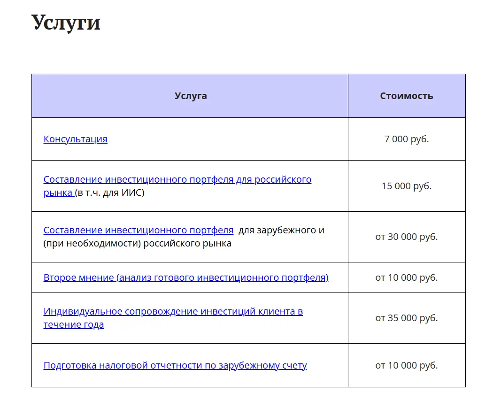The width and height of the screenshot is (485, 408).
Task: Open the Подготовка налоговой отчетности link
Action: click(175, 365)
